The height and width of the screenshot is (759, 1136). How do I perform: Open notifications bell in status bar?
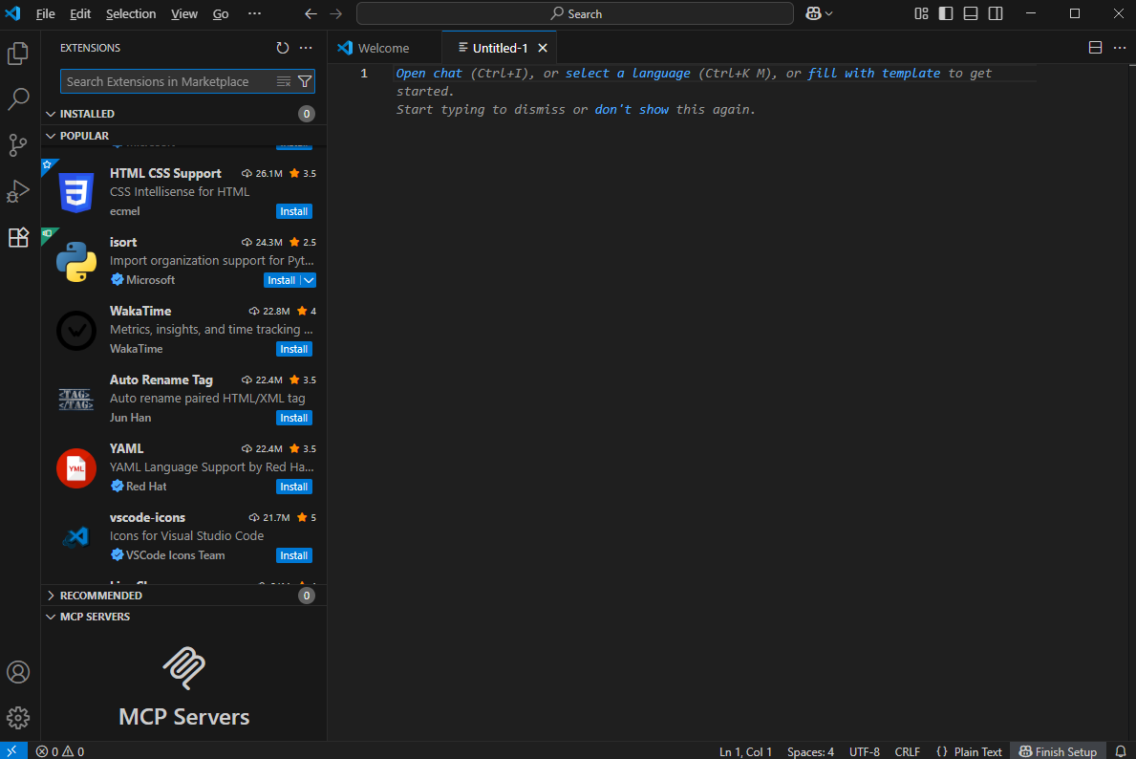pos(1121,751)
